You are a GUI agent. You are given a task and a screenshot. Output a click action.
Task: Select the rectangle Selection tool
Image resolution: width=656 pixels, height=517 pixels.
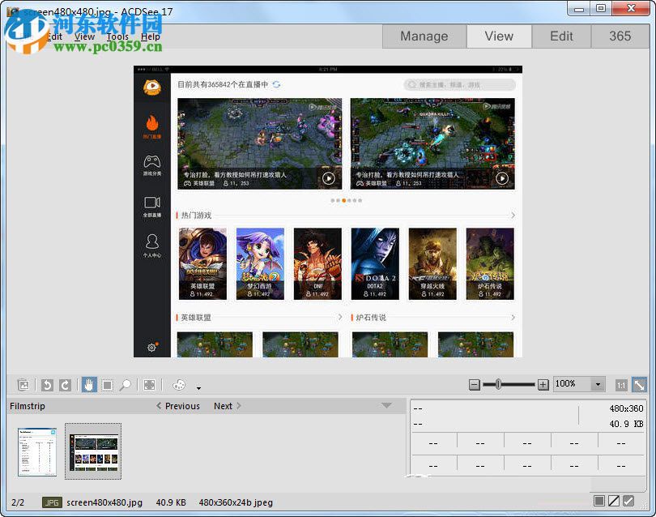pos(107,385)
